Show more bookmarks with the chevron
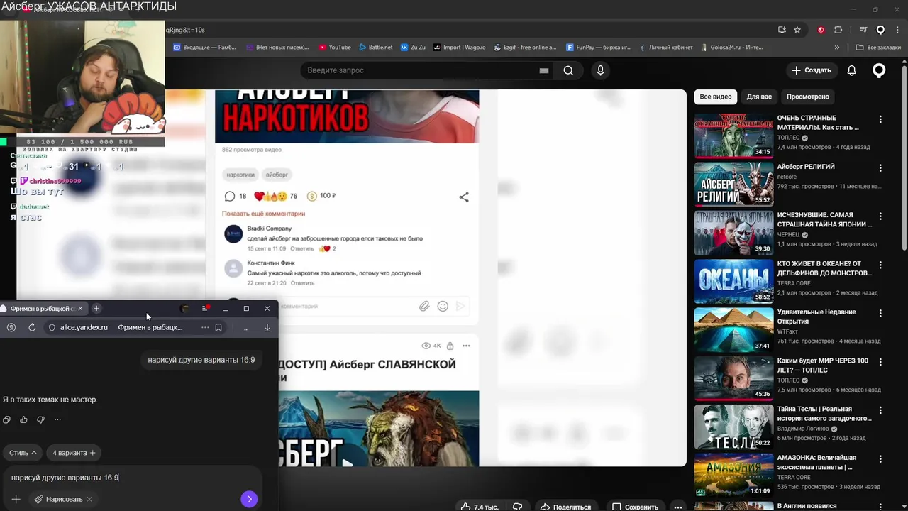 [x=837, y=48]
